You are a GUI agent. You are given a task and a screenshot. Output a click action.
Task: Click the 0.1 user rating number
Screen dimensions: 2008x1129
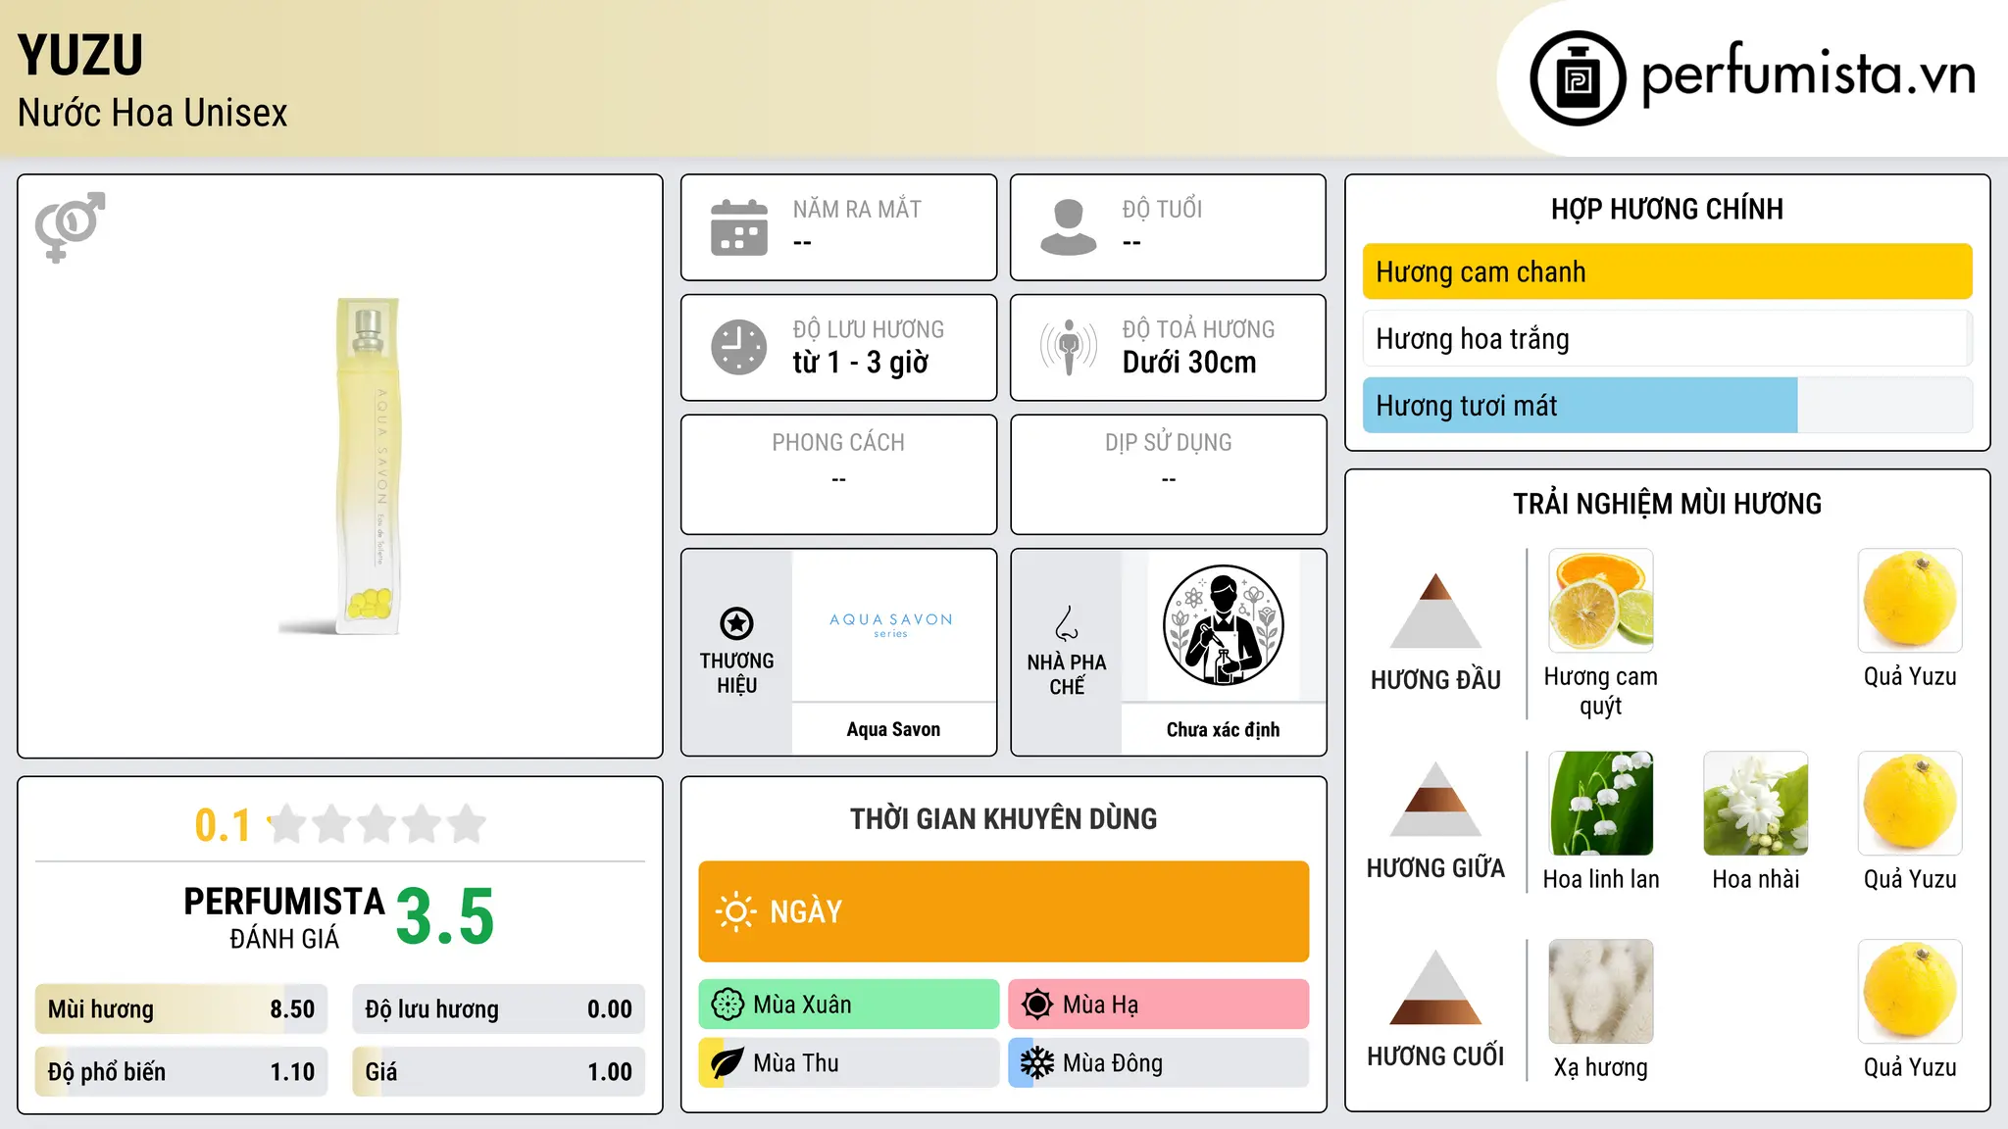coord(223,825)
